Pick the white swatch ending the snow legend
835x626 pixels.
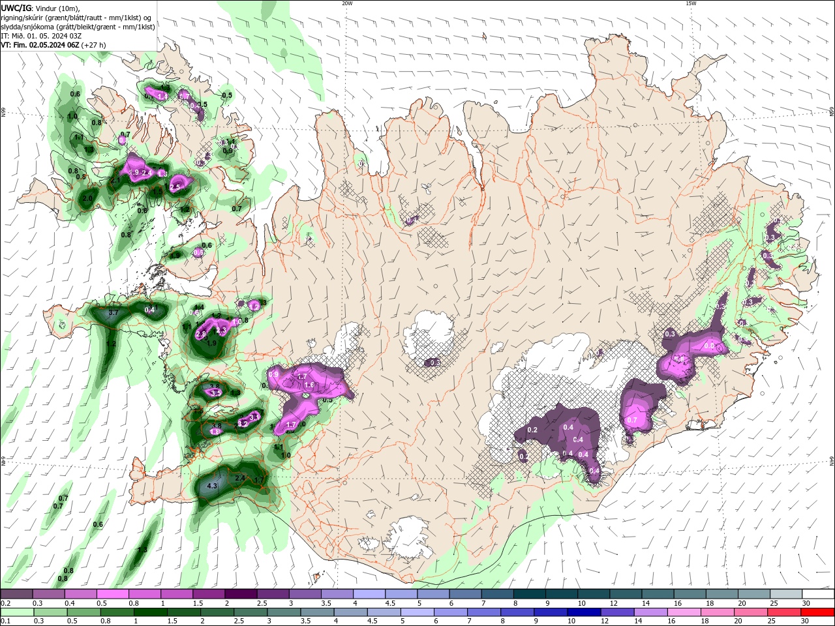click(x=818, y=594)
